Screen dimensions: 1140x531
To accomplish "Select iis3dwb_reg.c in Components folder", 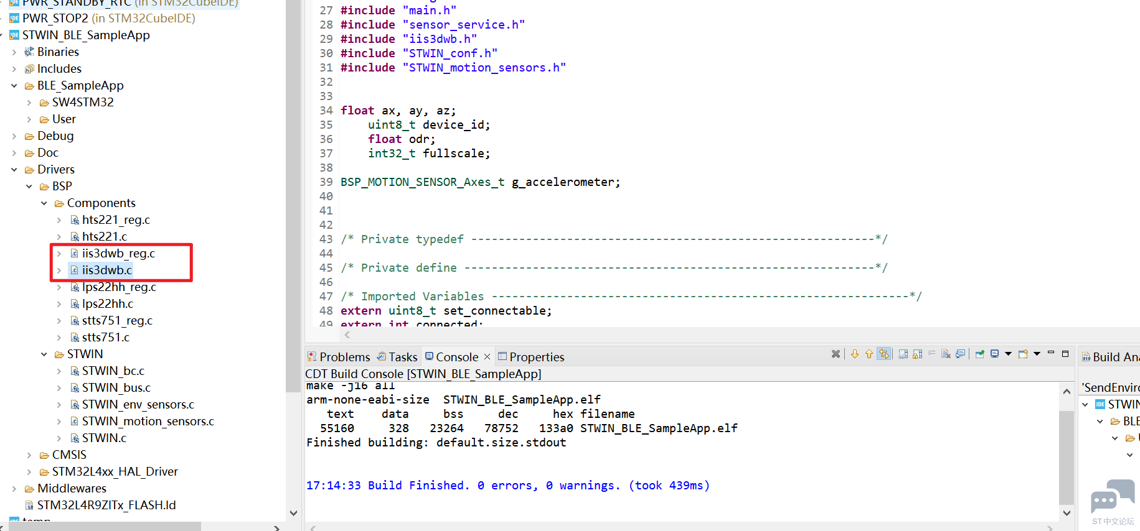I will (x=118, y=254).
